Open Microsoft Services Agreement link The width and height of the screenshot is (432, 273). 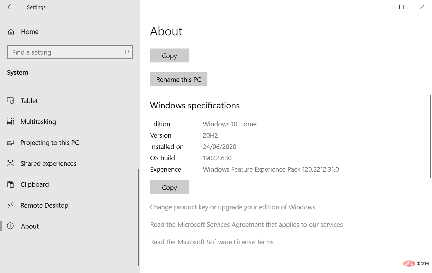246,224
